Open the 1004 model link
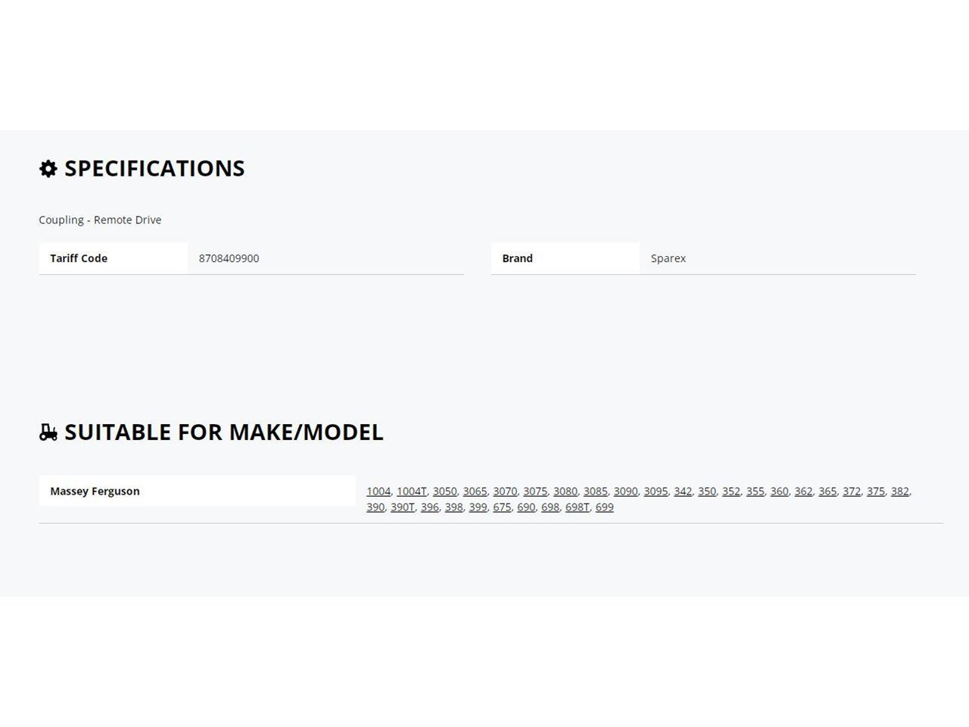The width and height of the screenshot is (969, 727). [x=379, y=491]
